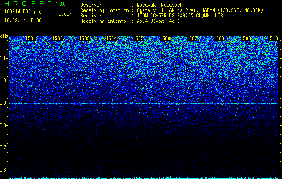The width and height of the screenshot is (282, 179).
Task: Select the Ogata-vill. Akita-Pref. JAPAN location text
Action: (200, 10)
